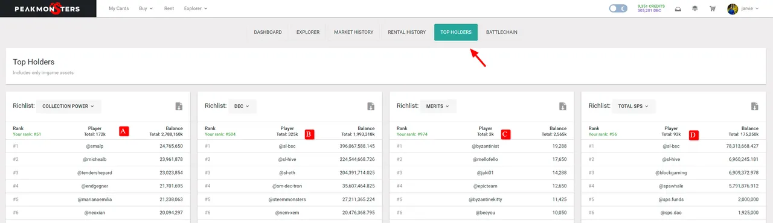Open player @blockgaming
The height and width of the screenshot is (223, 773).
[671, 173]
